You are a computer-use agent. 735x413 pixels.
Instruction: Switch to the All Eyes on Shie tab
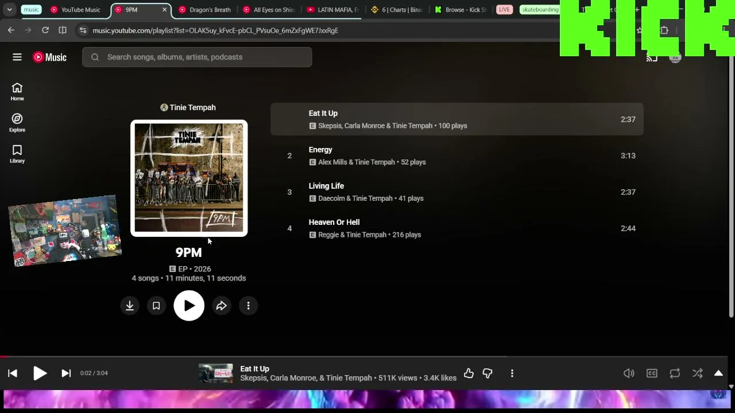[x=269, y=10]
